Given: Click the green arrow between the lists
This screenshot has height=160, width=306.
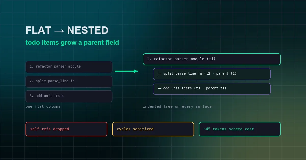Looking at the screenshot, I should tap(126, 71).
